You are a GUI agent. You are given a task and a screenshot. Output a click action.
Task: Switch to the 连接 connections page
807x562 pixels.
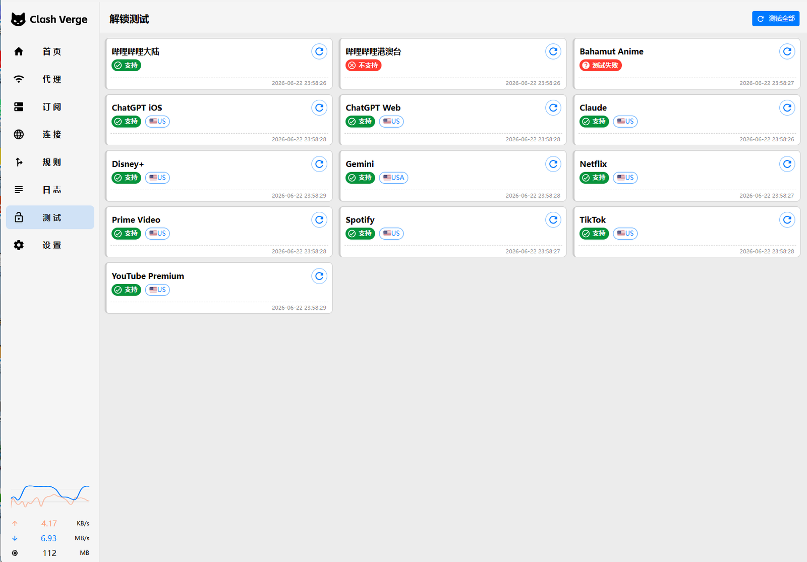(x=50, y=134)
